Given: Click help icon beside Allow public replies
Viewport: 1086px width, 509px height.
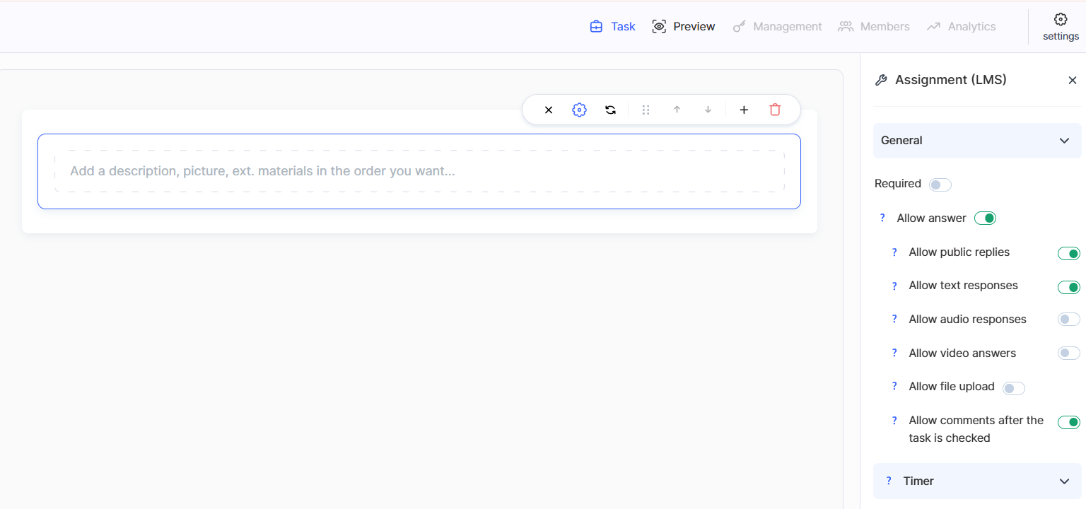Looking at the screenshot, I should (894, 252).
